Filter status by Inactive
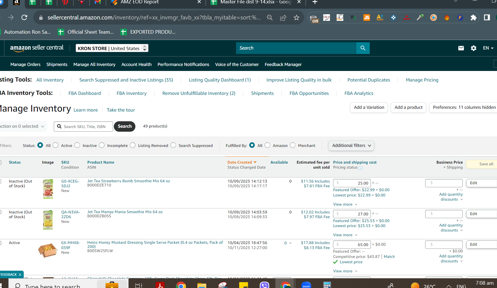Screen dimensions: 497x288 click(77, 145)
